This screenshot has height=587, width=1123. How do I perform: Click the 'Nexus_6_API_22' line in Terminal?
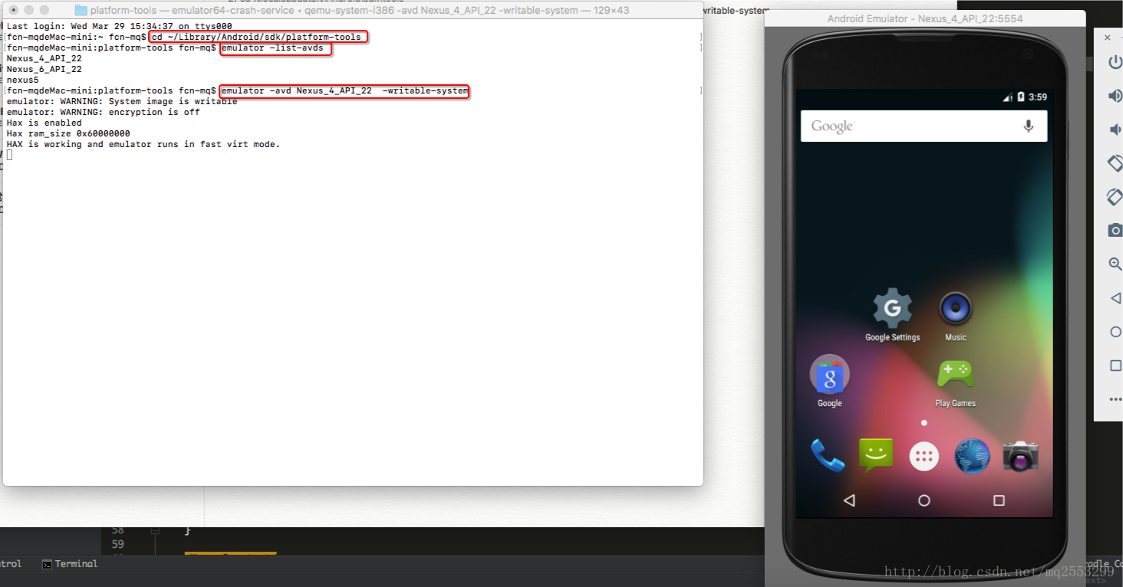pyautogui.click(x=44, y=69)
